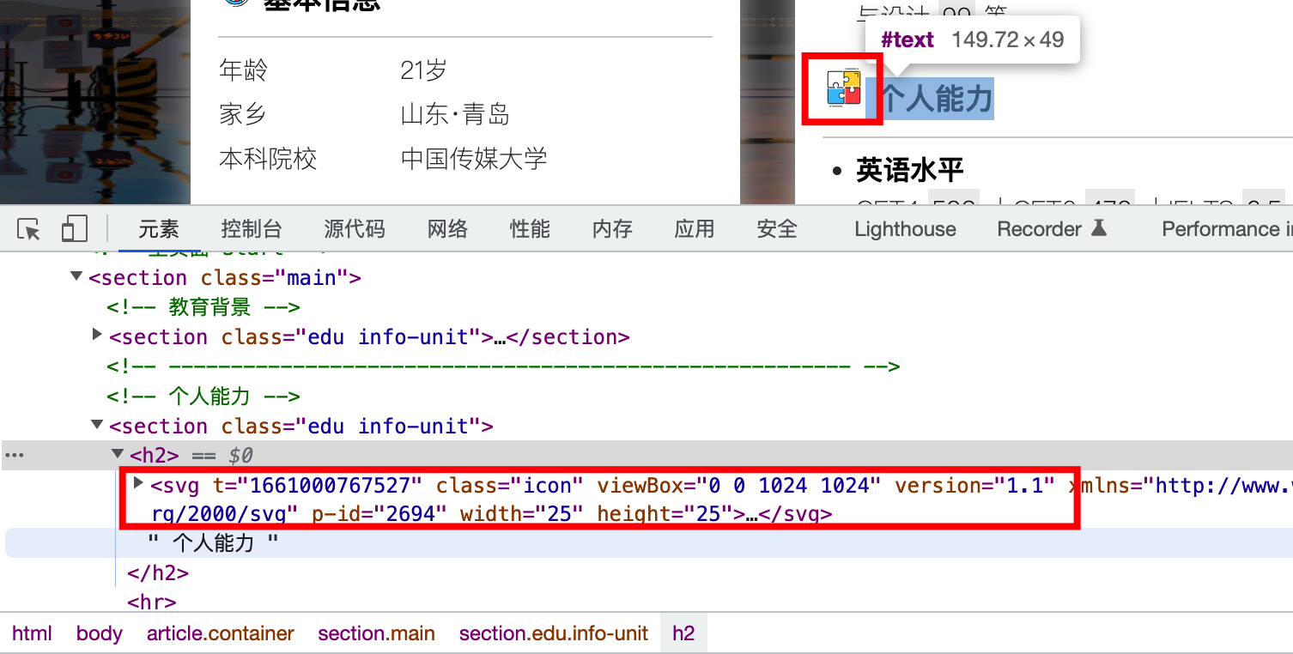
Task: Activate the inspect element picker icon
Action: click(29, 229)
